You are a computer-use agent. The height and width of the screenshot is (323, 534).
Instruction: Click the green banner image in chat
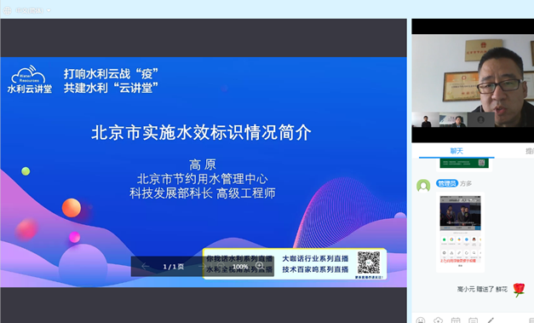coord(464,163)
